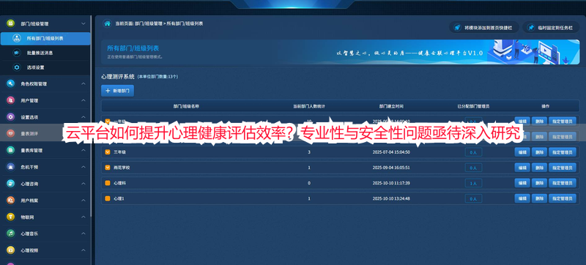This screenshot has height=265, width=586.
Task: Open the 0人 badge for 三年级
Action: point(473,152)
